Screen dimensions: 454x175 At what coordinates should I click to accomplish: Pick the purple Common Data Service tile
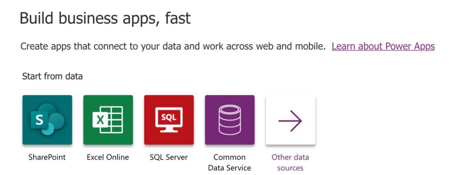pos(230,120)
